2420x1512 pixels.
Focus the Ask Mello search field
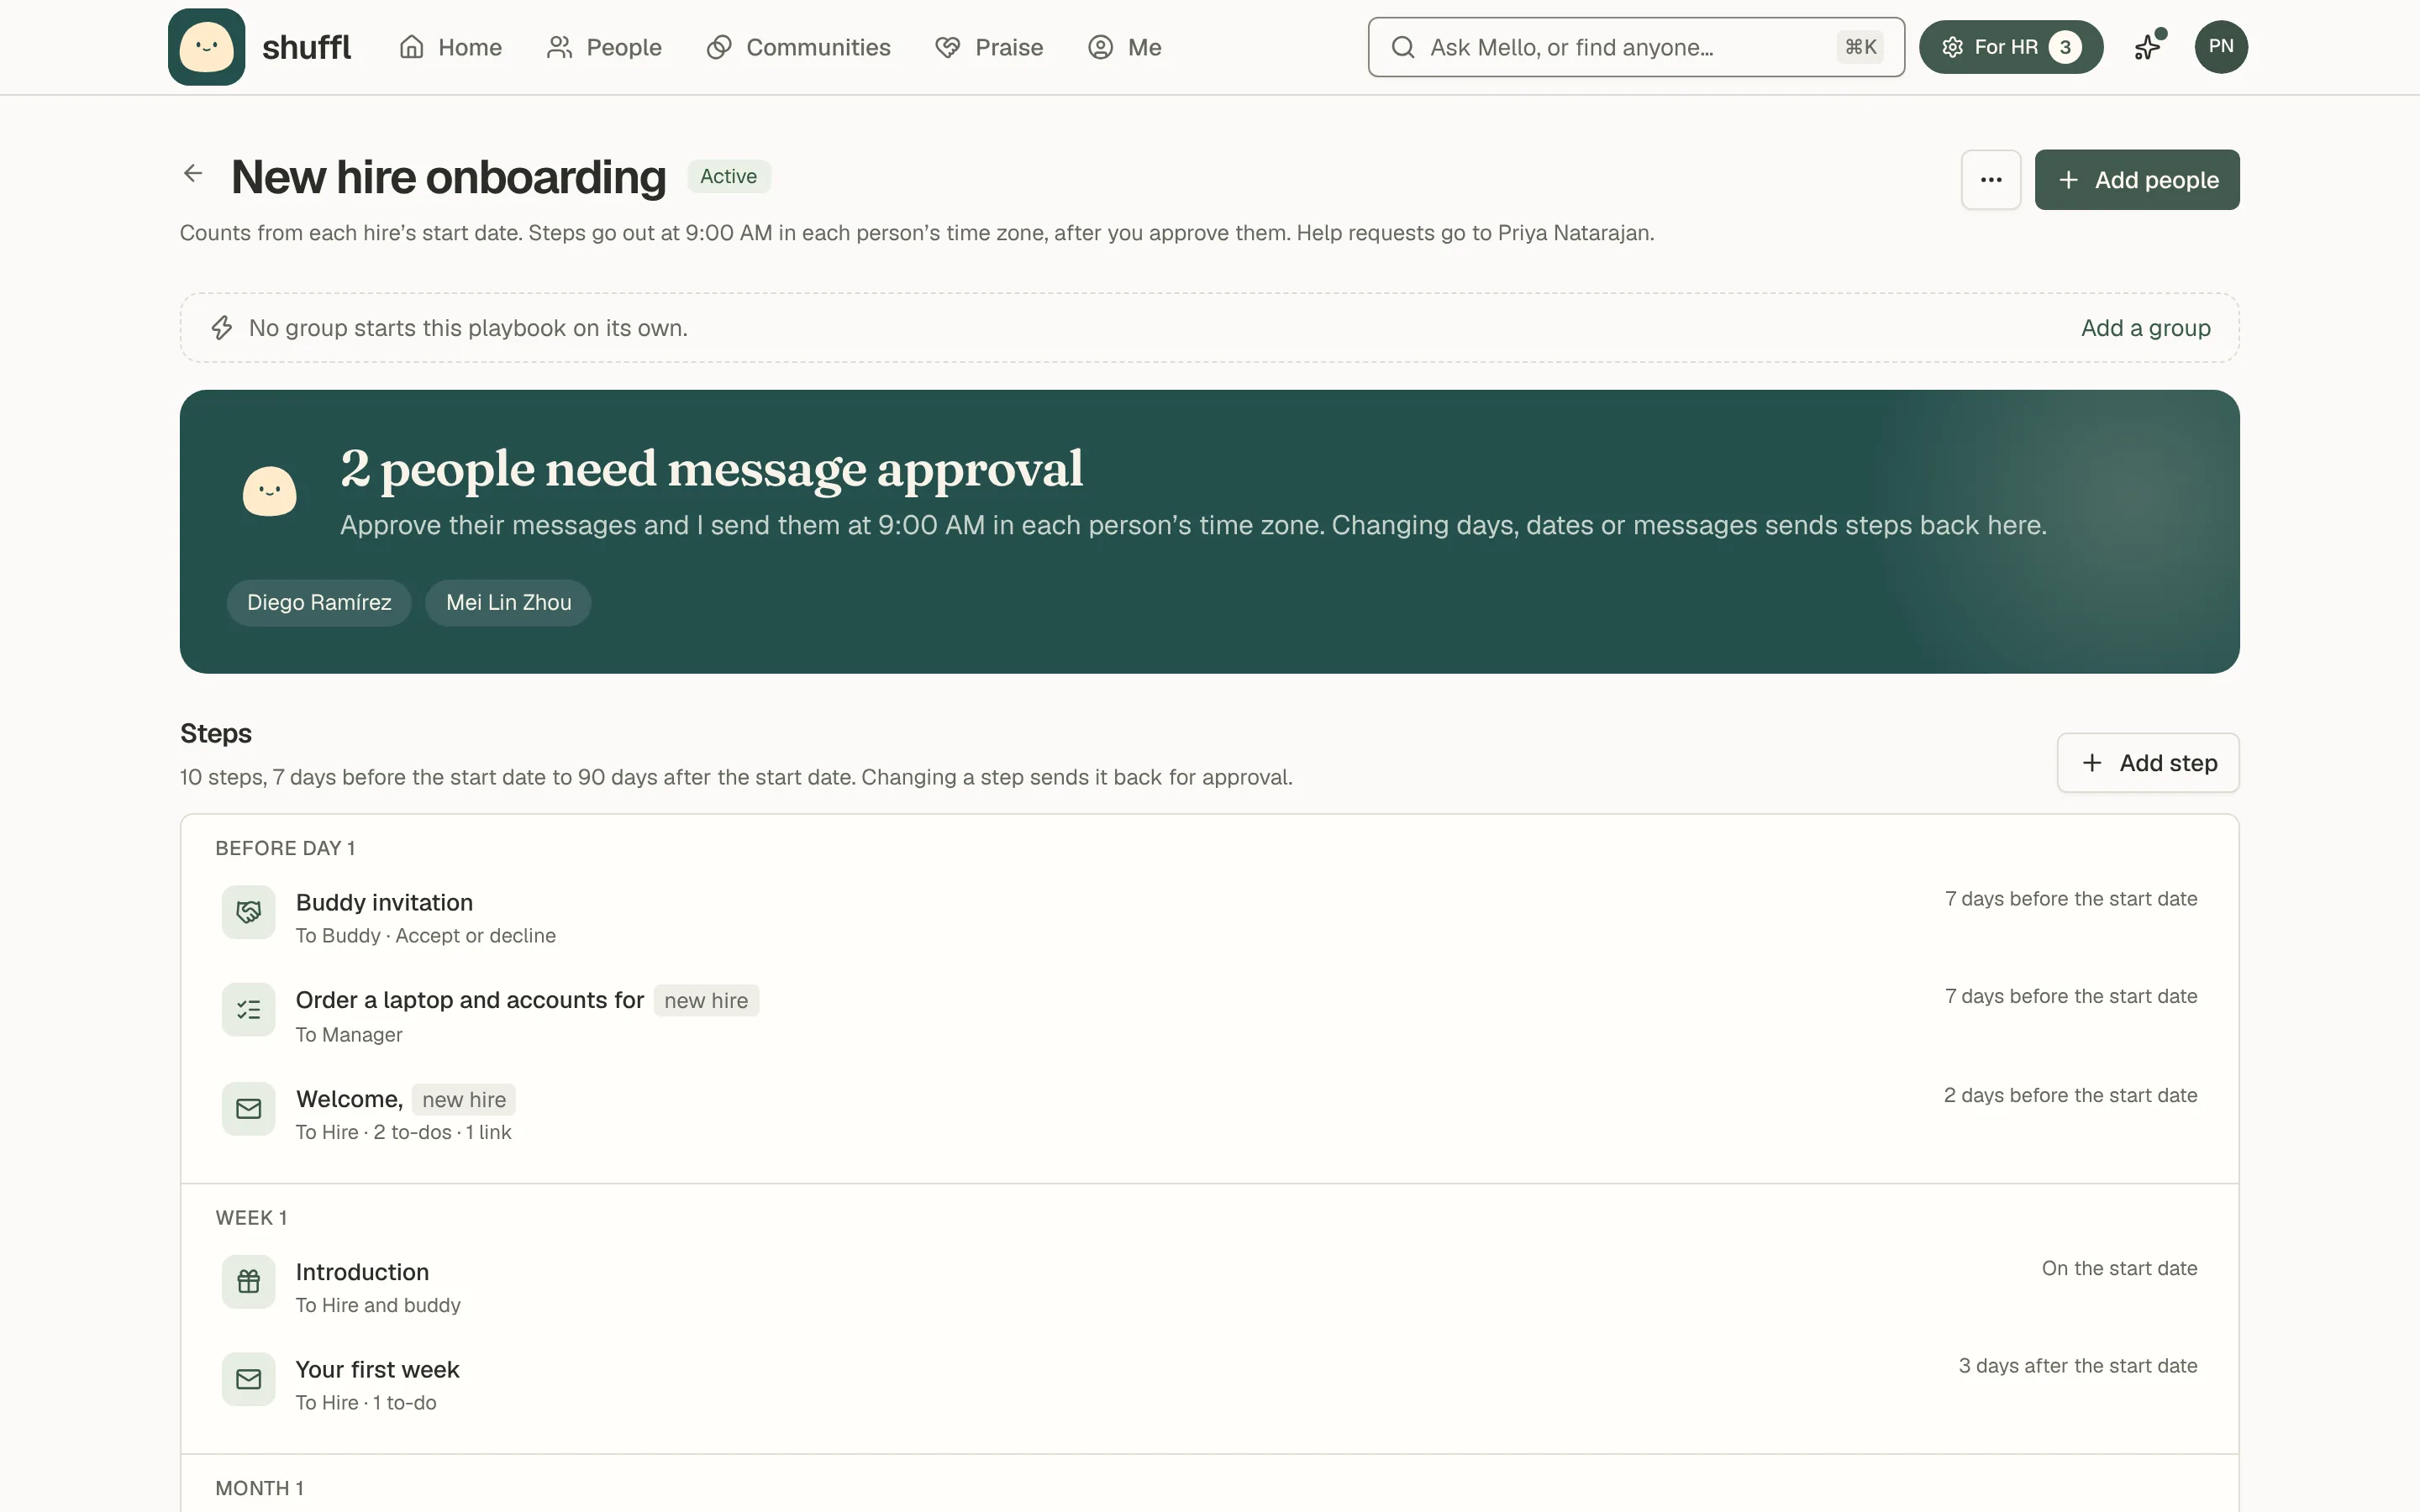tap(1636, 47)
